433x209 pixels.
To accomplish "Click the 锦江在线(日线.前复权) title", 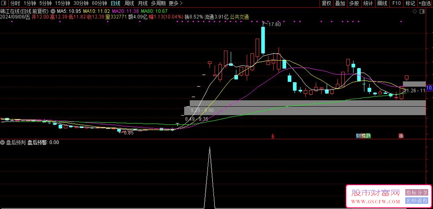I will [25, 12].
